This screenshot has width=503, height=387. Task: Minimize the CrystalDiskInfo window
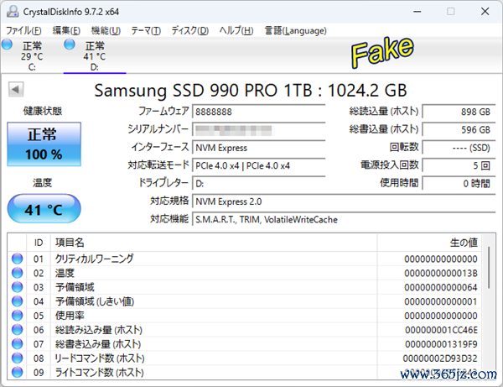tap(417, 12)
